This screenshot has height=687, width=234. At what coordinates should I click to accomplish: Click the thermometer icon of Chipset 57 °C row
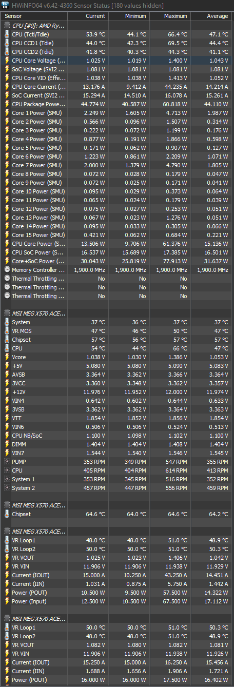(7, 340)
